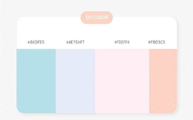Click the white gap between #4E7EAF7 and #FDEFF4 labels

99,42
